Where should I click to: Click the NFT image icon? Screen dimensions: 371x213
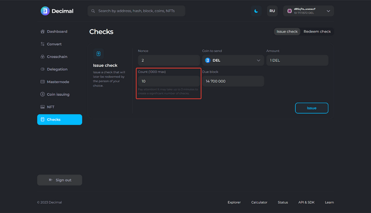point(42,106)
